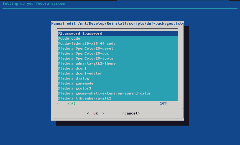Image resolution: width=240 pixels, height=145 pixels.
Task: Pick the '@cuda-fedora39-x86_64 cuda' line
Action: tap(118, 44)
